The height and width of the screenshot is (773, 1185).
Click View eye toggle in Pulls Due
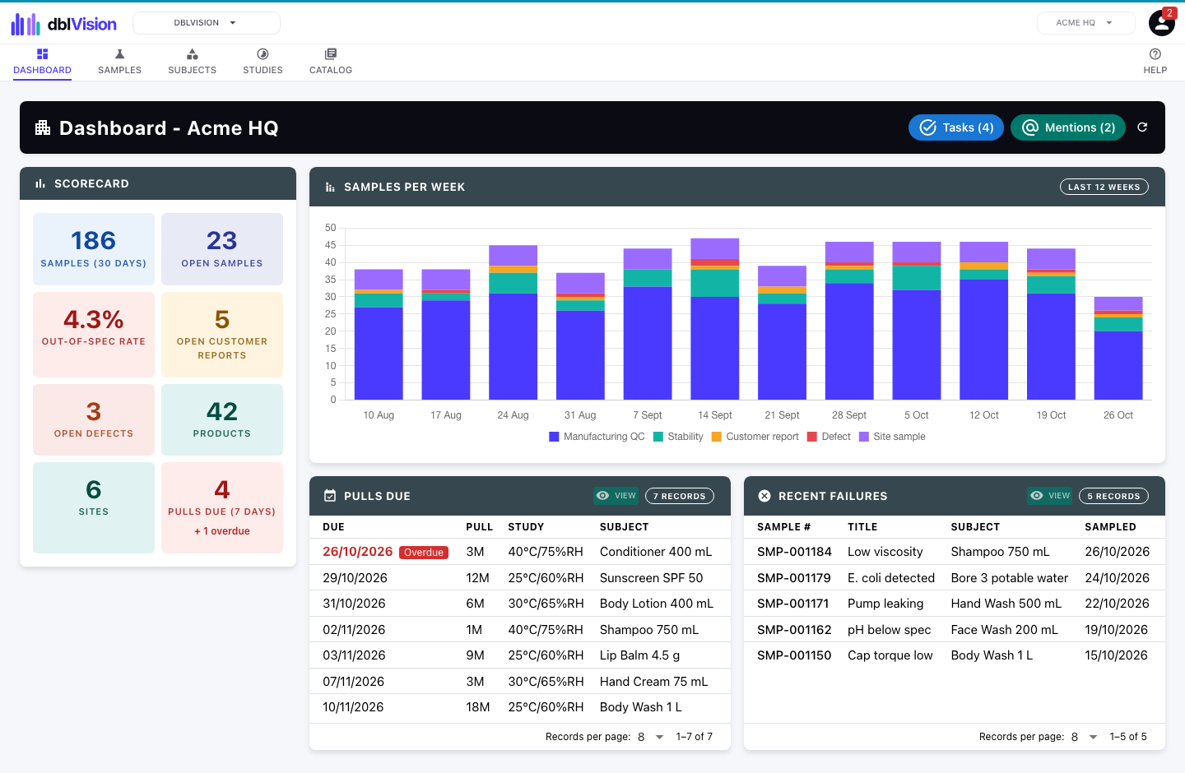(x=616, y=496)
